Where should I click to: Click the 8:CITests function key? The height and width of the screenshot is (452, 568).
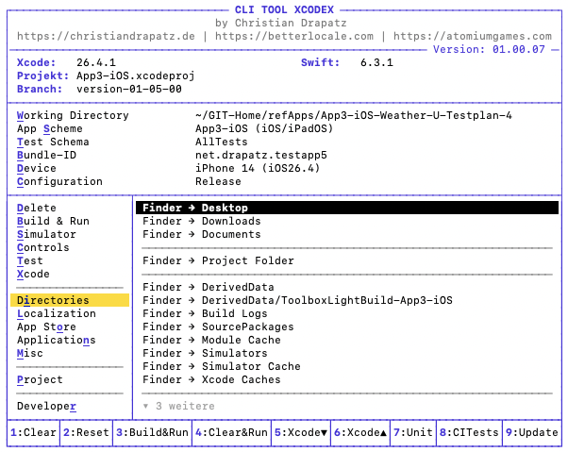coord(470,432)
